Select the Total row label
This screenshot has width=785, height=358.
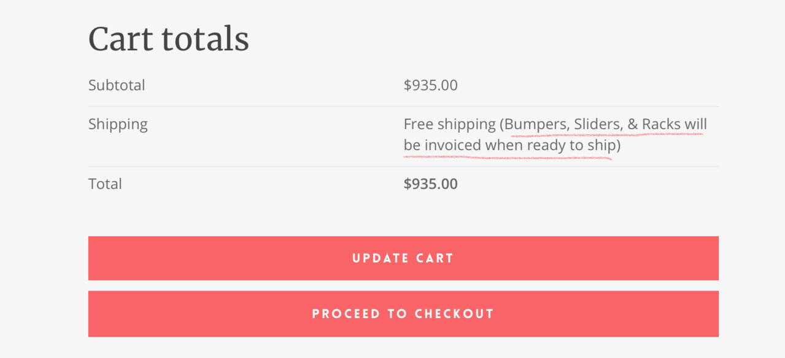[x=105, y=184]
